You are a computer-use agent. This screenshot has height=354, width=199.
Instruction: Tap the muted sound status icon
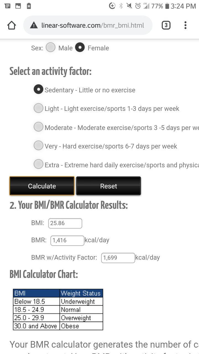(x=129, y=6)
